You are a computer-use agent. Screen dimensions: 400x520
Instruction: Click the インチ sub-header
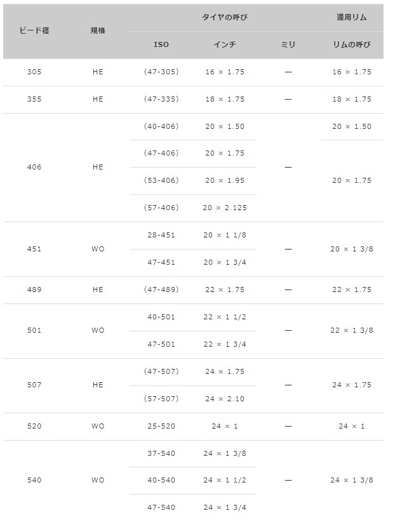(x=225, y=45)
